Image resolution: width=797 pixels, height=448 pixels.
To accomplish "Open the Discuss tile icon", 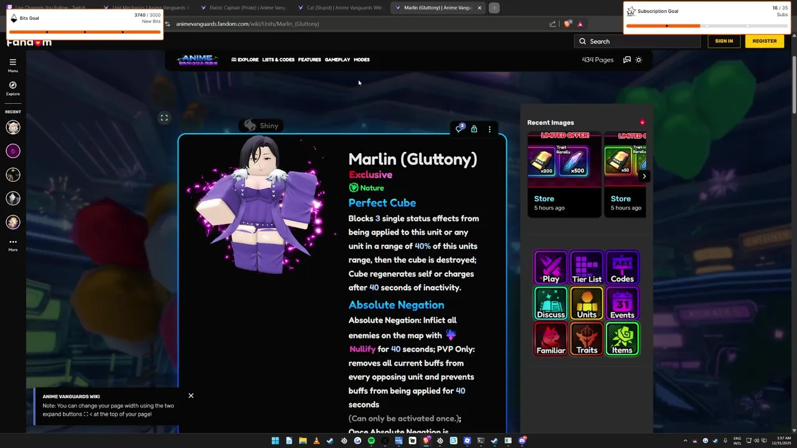I will [x=551, y=304].
